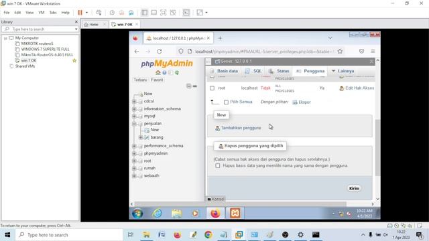Viewport: 429px width, 241px height.
Task: Open the power options dropdown beside pause
Action: (x=86, y=13)
